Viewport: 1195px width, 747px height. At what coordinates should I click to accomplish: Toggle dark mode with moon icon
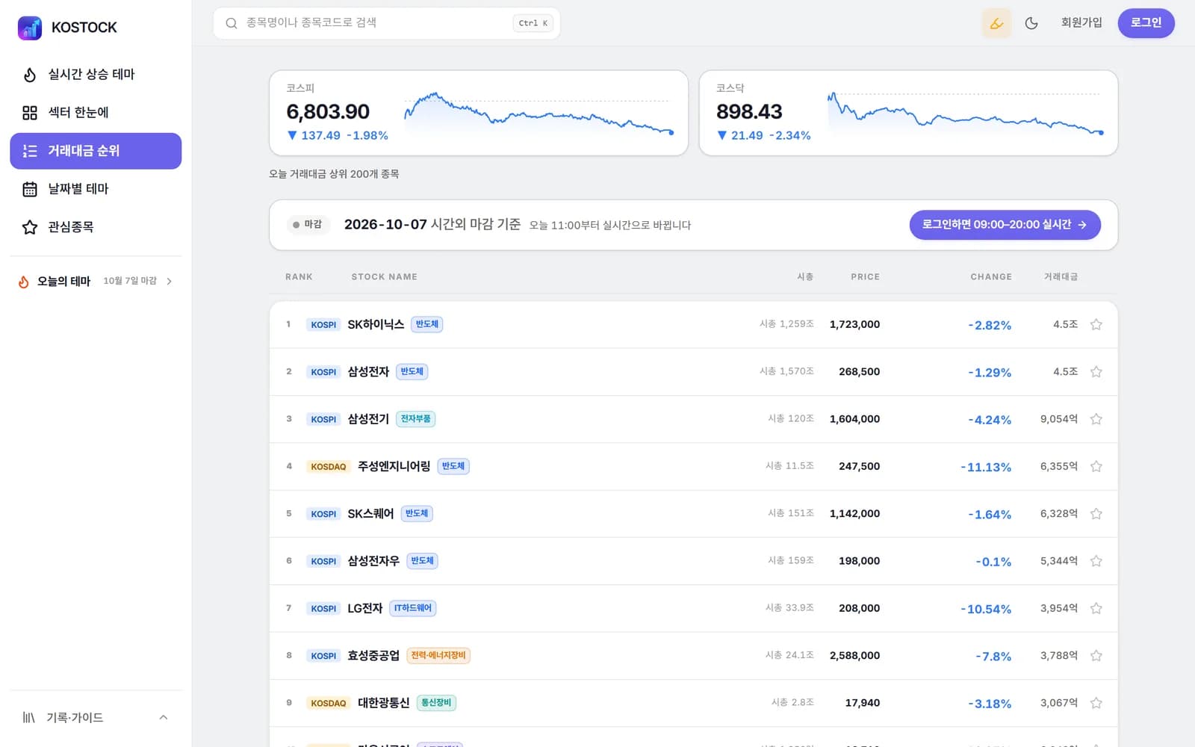point(1031,23)
